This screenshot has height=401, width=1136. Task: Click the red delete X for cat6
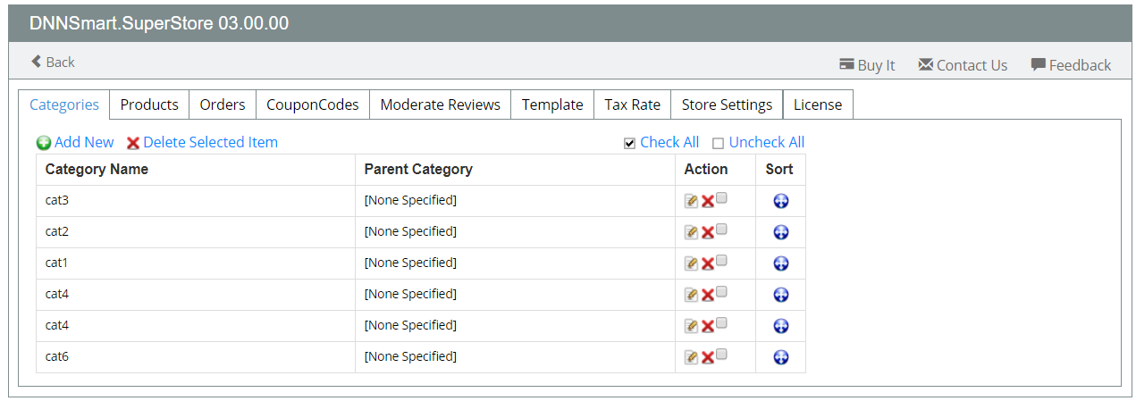pos(707,357)
